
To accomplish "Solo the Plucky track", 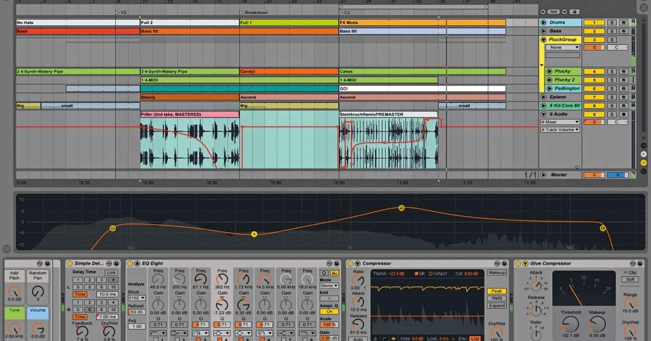I will pos(612,71).
